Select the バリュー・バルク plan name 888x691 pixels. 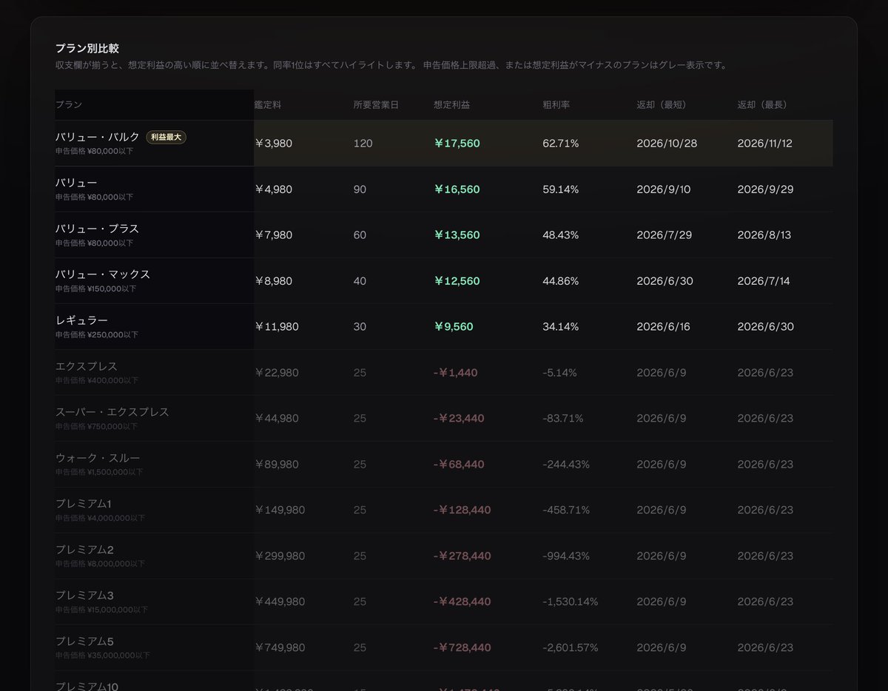point(98,137)
